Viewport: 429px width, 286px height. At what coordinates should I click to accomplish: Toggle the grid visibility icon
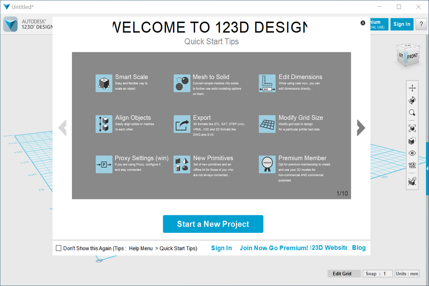[x=412, y=165]
